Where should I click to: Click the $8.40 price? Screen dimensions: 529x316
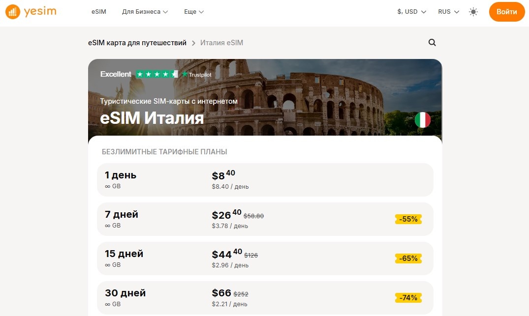pos(223,175)
